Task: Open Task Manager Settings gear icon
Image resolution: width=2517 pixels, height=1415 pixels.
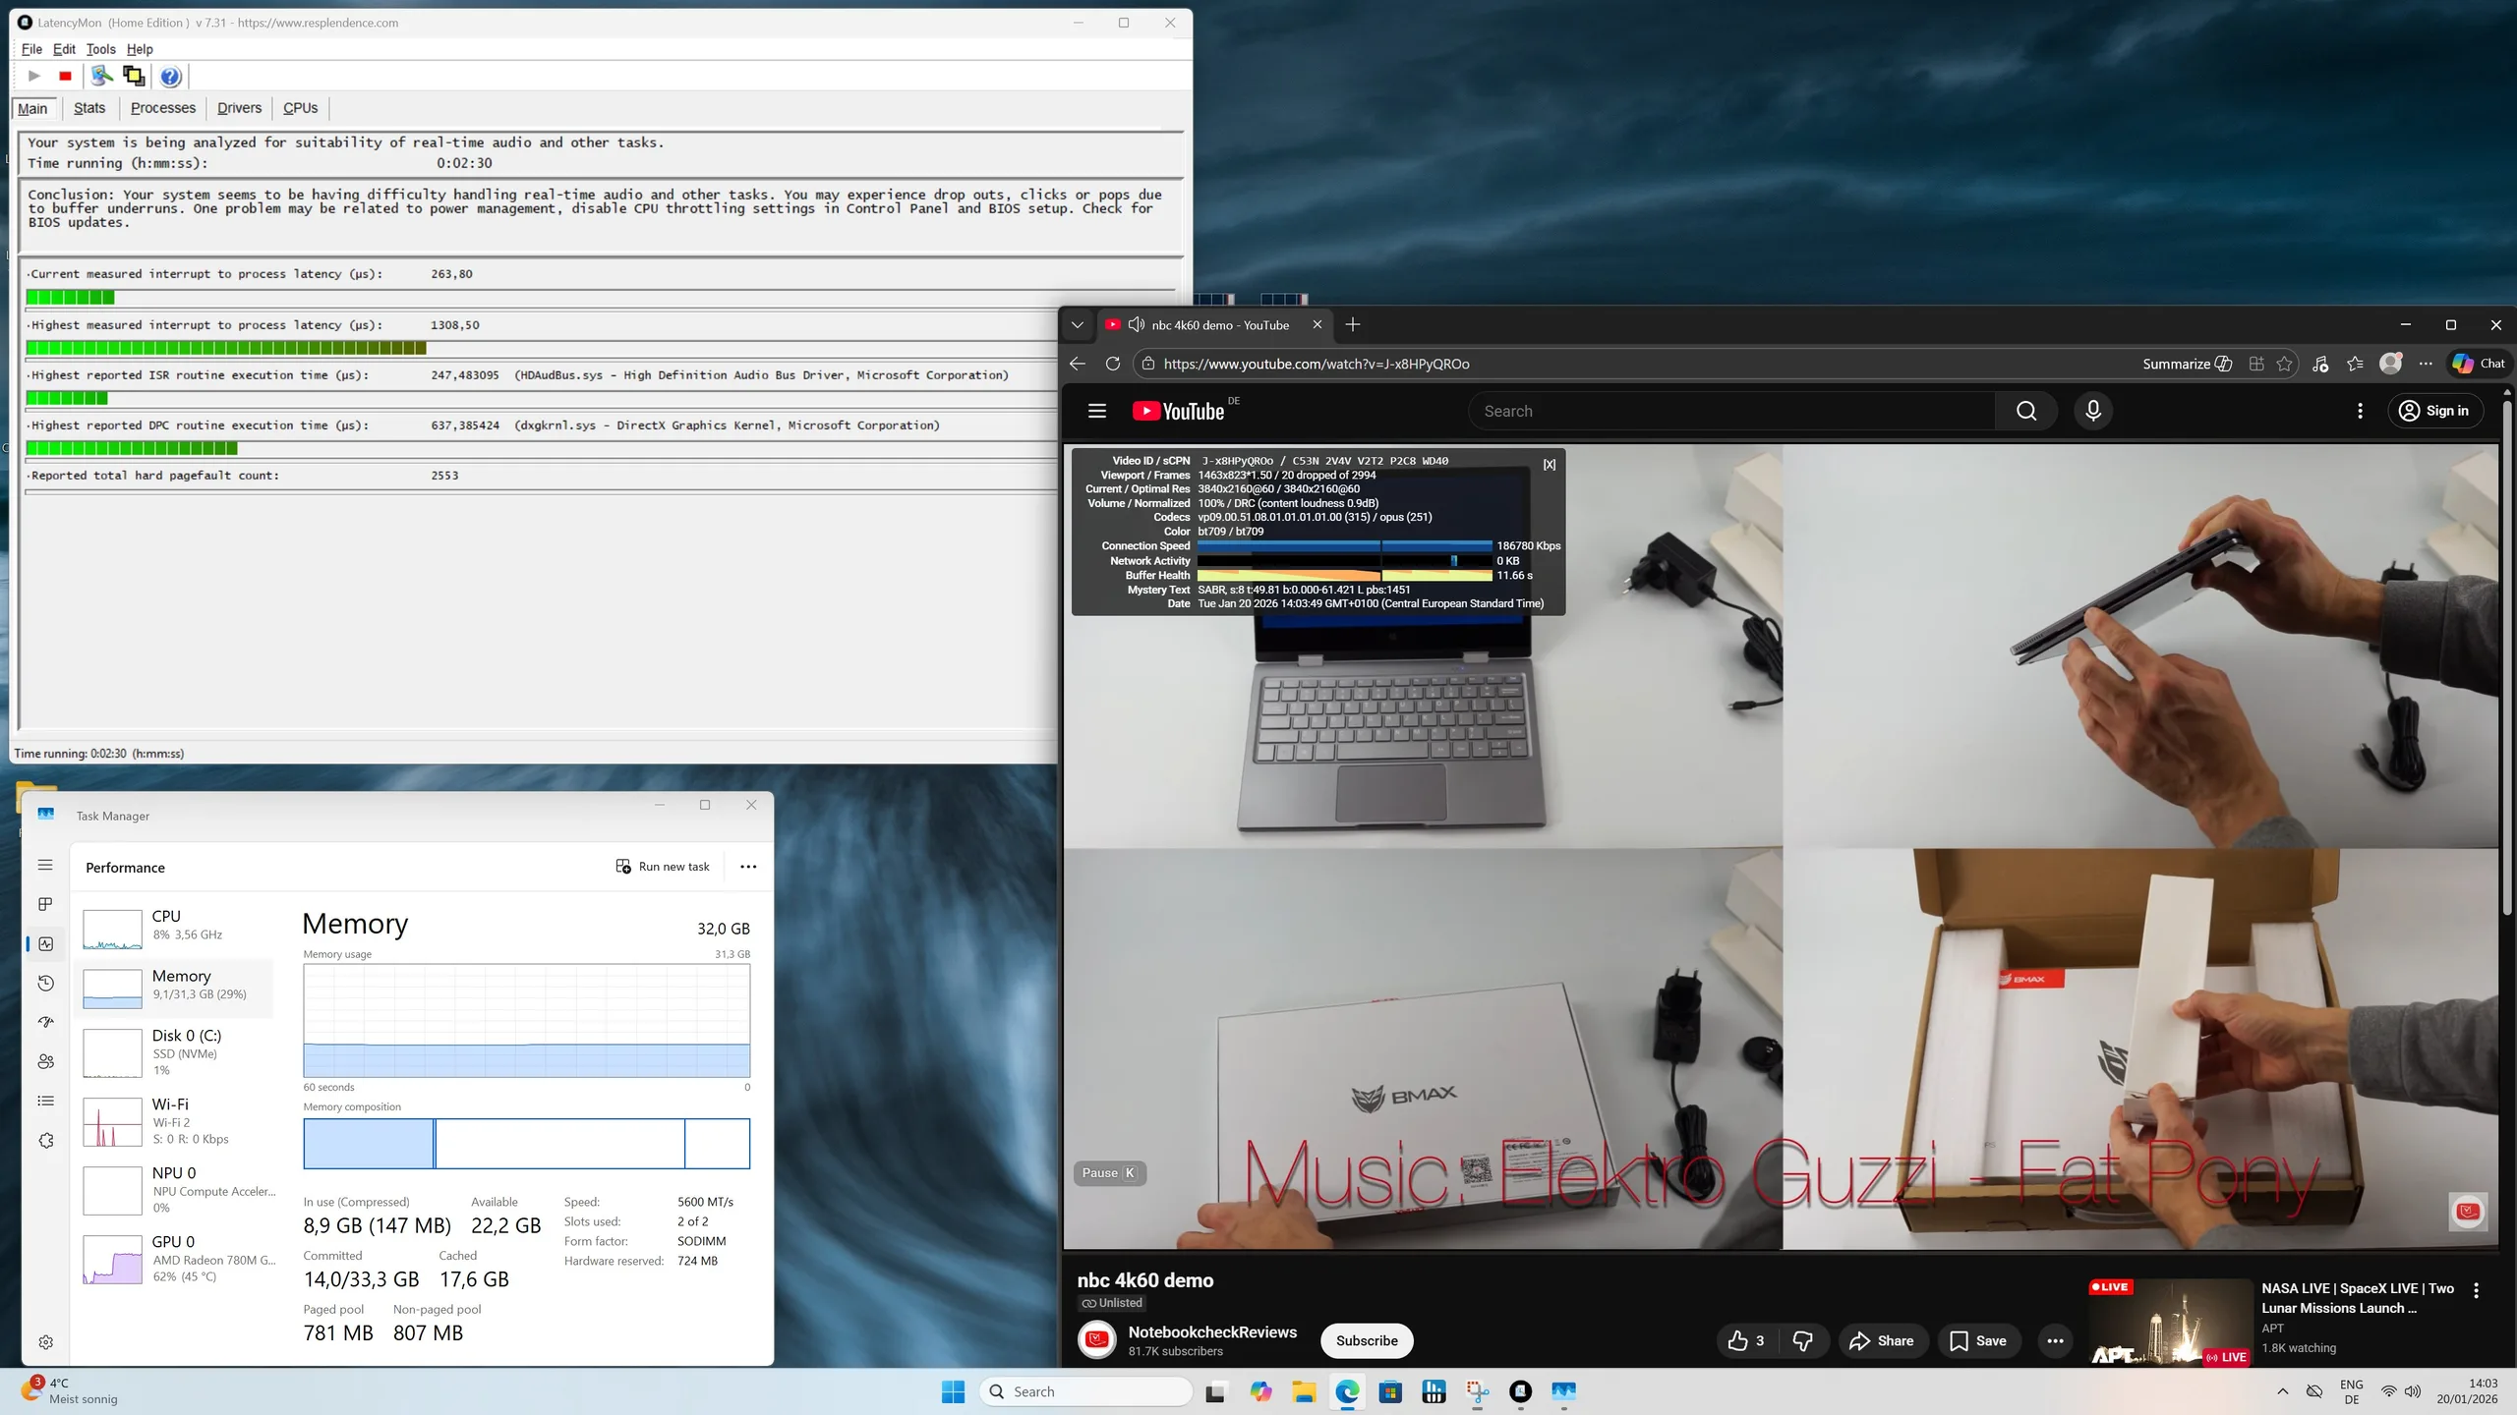Action: pyautogui.click(x=45, y=1342)
